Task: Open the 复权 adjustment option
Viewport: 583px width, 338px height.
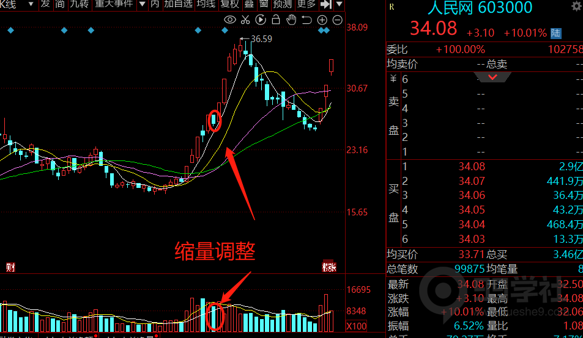Action: pyautogui.click(x=229, y=4)
